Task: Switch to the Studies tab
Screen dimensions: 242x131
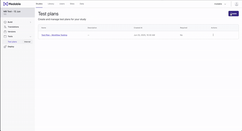Action: click(39, 4)
